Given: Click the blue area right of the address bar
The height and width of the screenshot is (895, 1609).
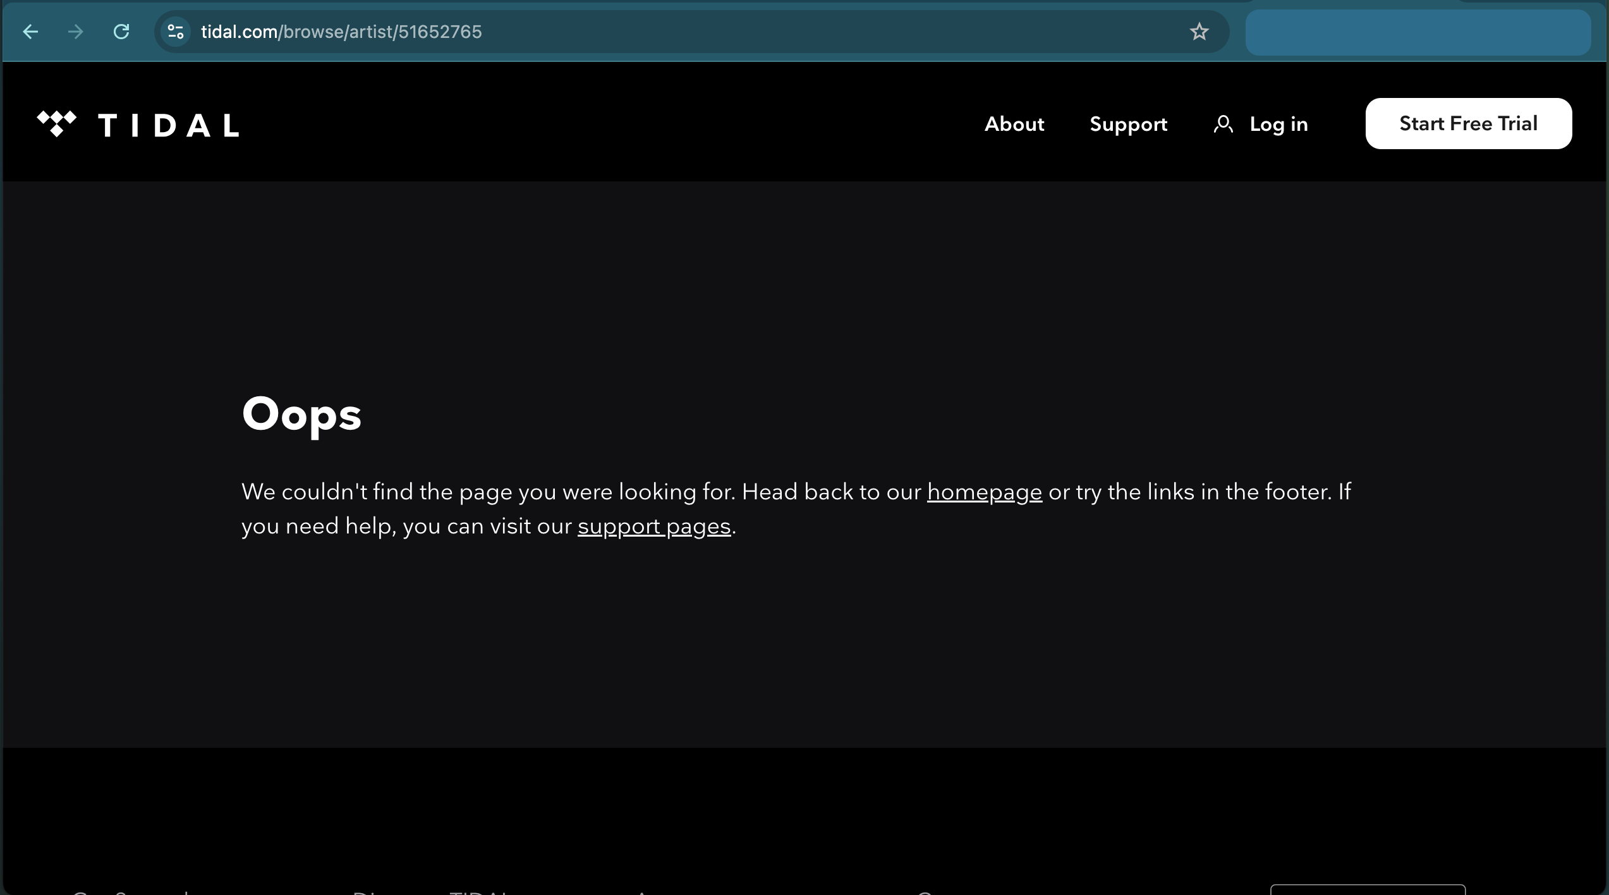Looking at the screenshot, I should point(1417,33).
